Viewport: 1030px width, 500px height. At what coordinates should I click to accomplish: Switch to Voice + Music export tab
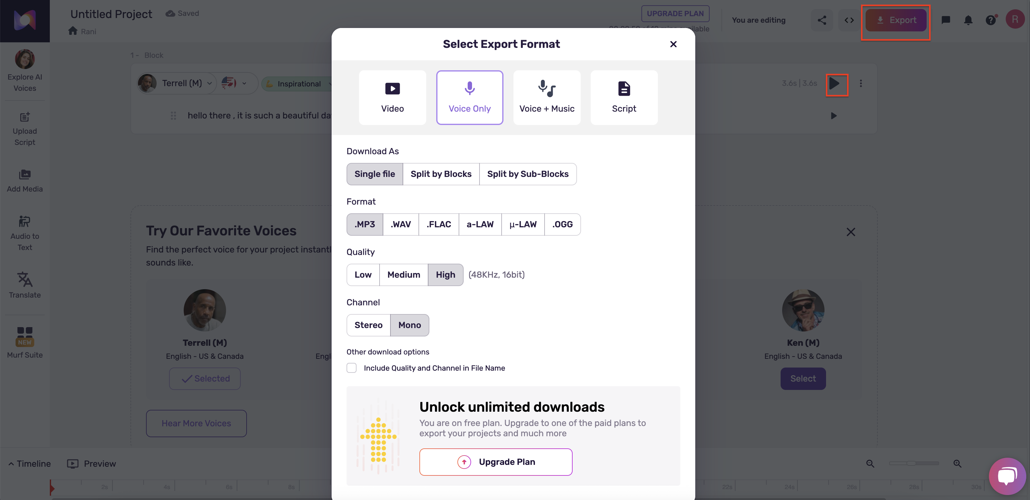(546, 97)
